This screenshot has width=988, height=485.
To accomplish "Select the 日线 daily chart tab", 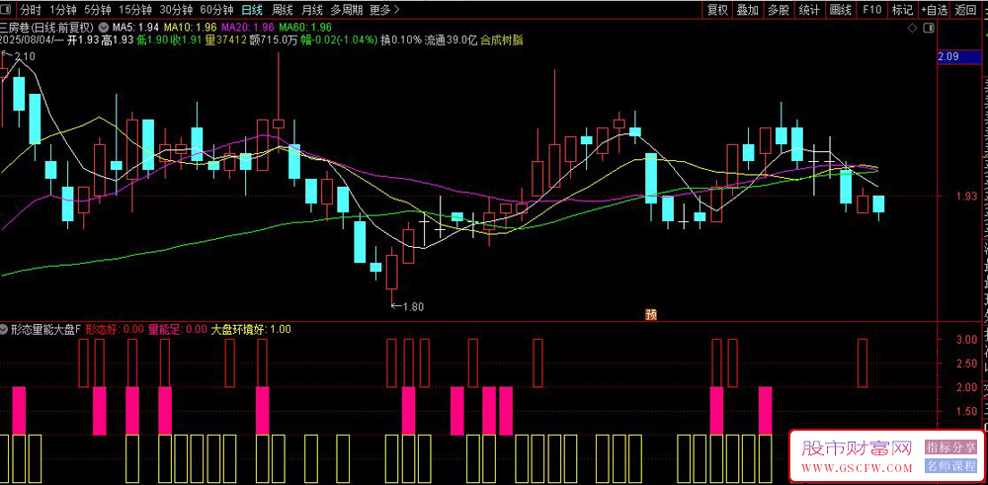I will (x=252, y=10).
